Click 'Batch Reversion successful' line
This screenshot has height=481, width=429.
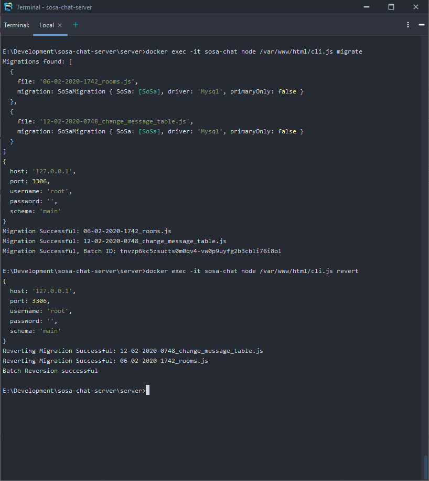50,371
